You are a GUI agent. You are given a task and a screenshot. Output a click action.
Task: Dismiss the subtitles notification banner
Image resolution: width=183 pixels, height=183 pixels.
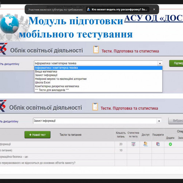(x=154, y=9)
